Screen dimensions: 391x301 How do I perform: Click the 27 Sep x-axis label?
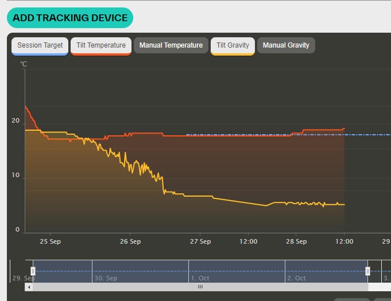201,241
